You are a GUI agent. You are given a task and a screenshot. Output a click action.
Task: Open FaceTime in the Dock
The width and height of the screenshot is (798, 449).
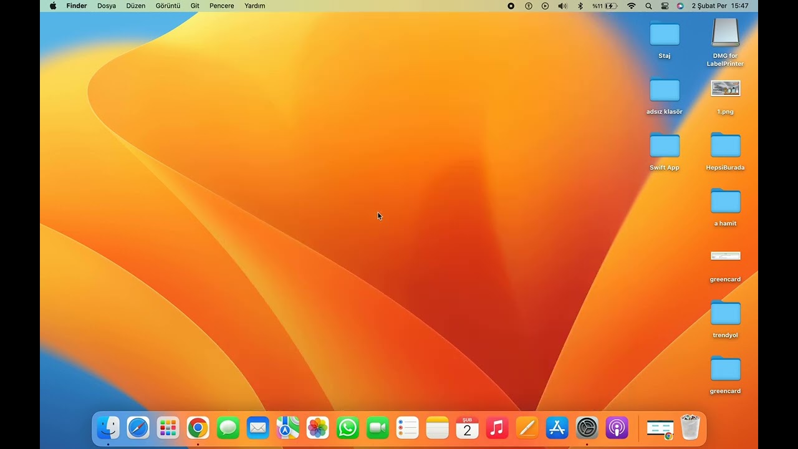pos(377,428)
